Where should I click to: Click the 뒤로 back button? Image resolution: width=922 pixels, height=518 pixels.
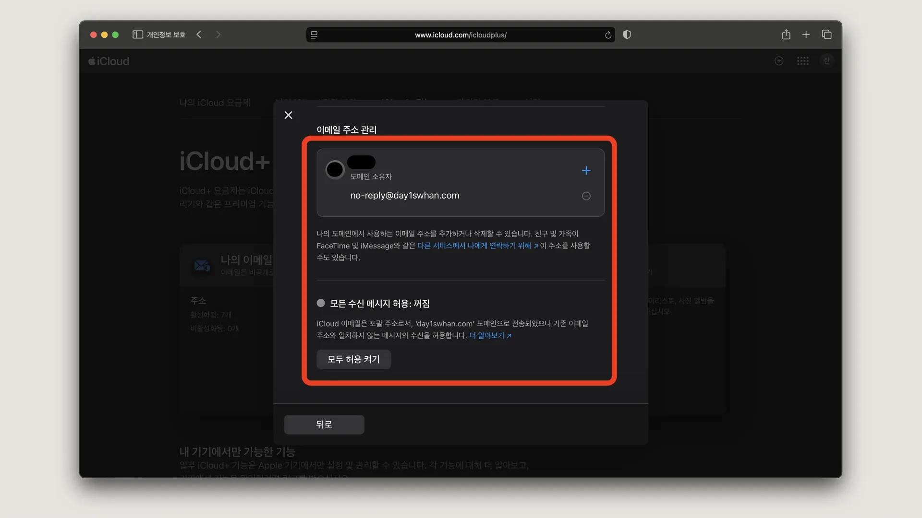click(324, 424)
